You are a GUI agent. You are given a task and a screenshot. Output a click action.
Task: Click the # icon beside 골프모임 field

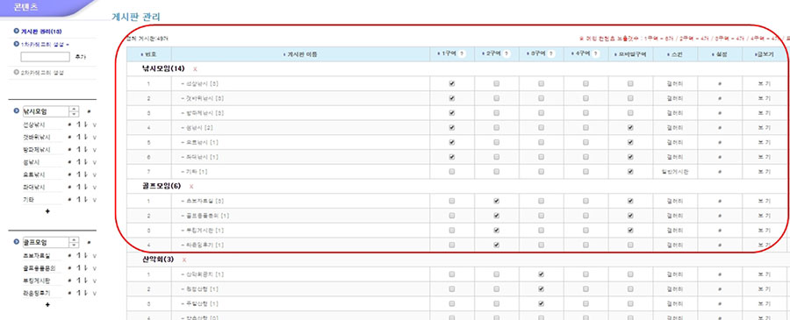(x=90, y=243)
